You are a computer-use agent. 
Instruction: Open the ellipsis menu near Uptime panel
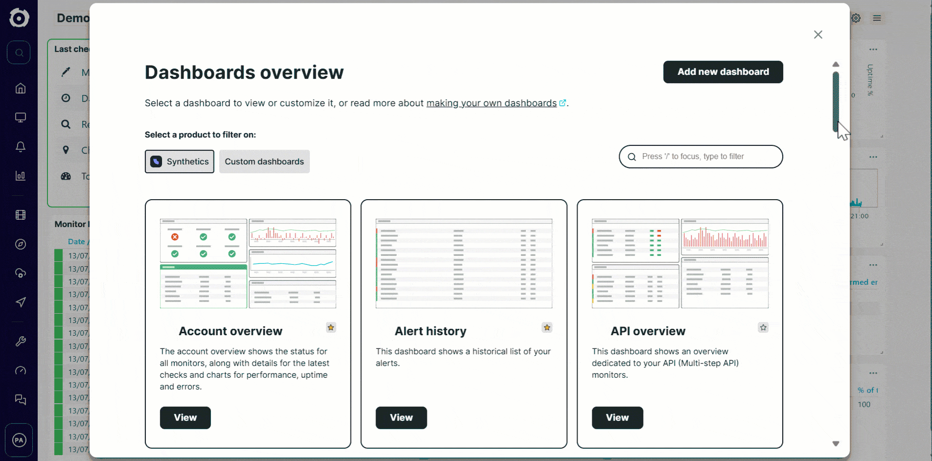click(x=874, y=49)
